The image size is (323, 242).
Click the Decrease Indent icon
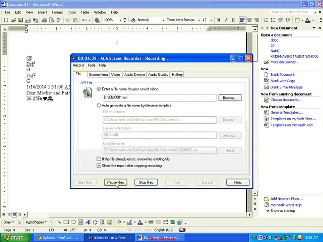click(x=281, y=20)
